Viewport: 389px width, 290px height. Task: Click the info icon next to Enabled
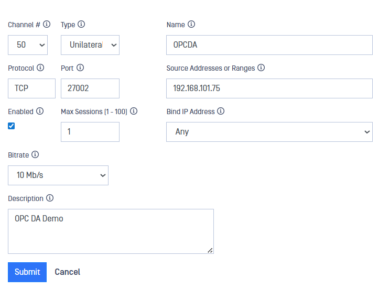(40, 111)
